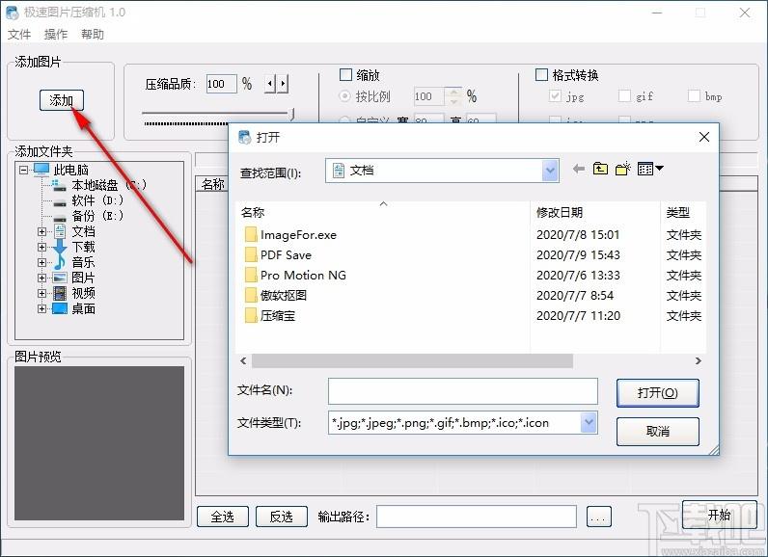768x557 pixels.
Task: Open the 查找范围 location dropdown
Action: 550,171
